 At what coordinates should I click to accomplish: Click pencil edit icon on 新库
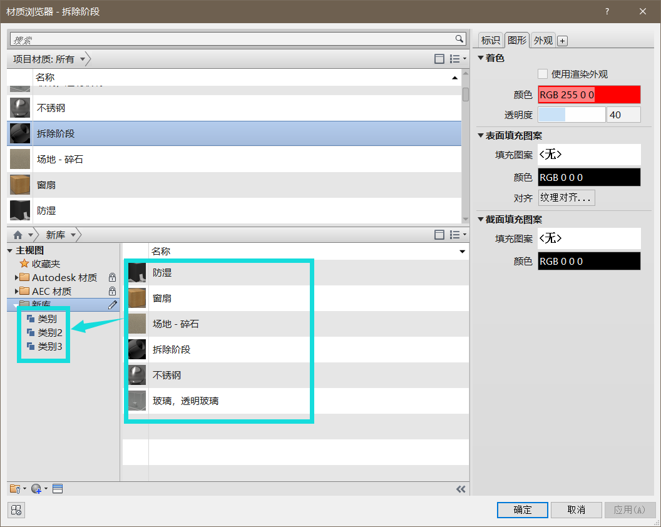pos(113,305)
